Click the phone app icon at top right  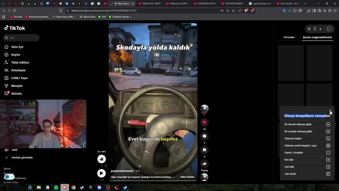[315, 29]
